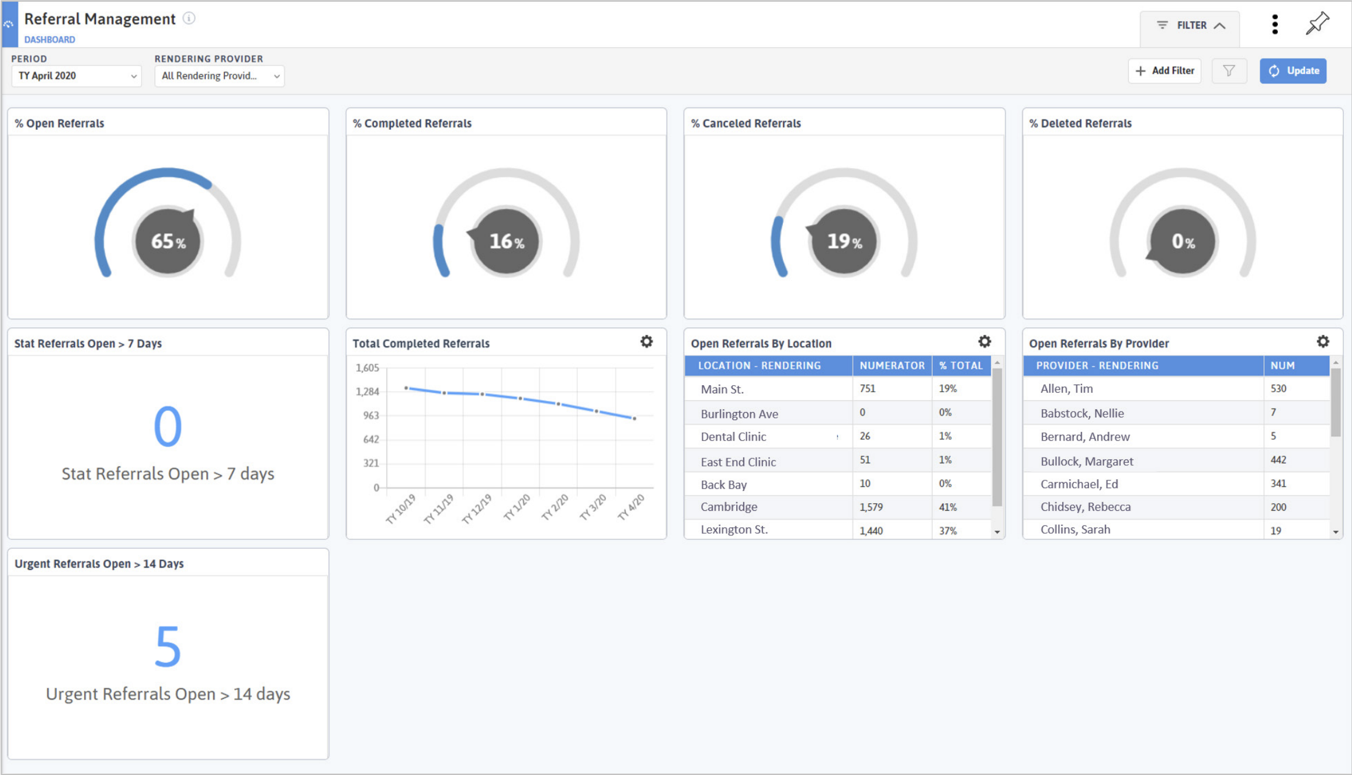Screen dimensions: 1352x775
Task: Click the 41% total value for Cambridge
Action: 948,507
